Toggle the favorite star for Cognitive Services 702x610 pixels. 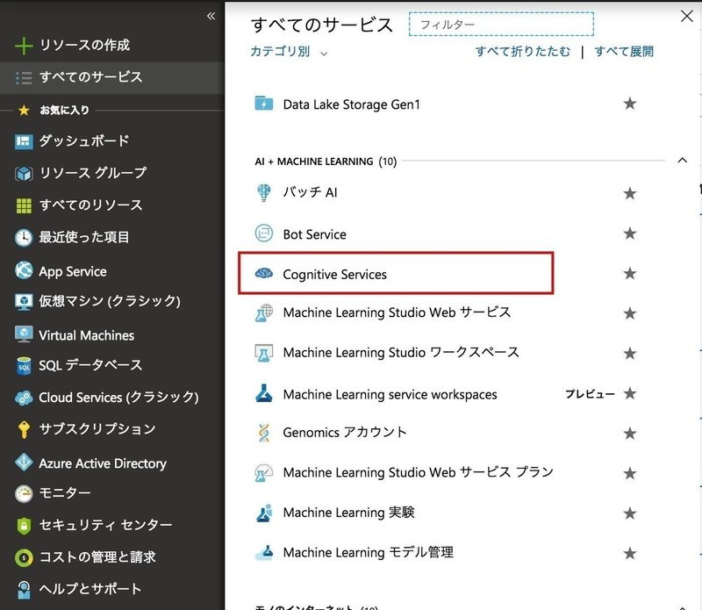pyautogui.click(x=630, y=273)
